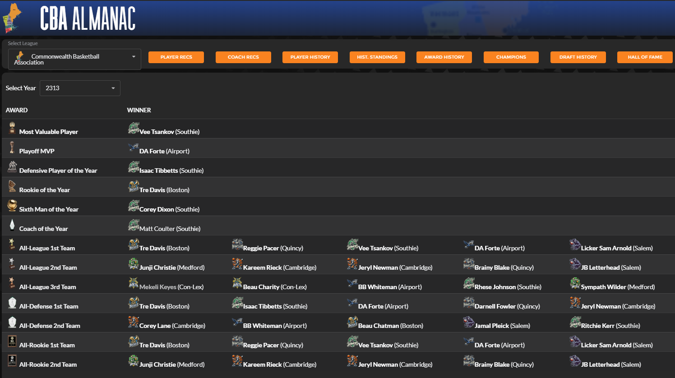Screen dimensions: 675x378
Task: Select Matt Coulter Coach of the Year entry
Action: tap(157, 229)
